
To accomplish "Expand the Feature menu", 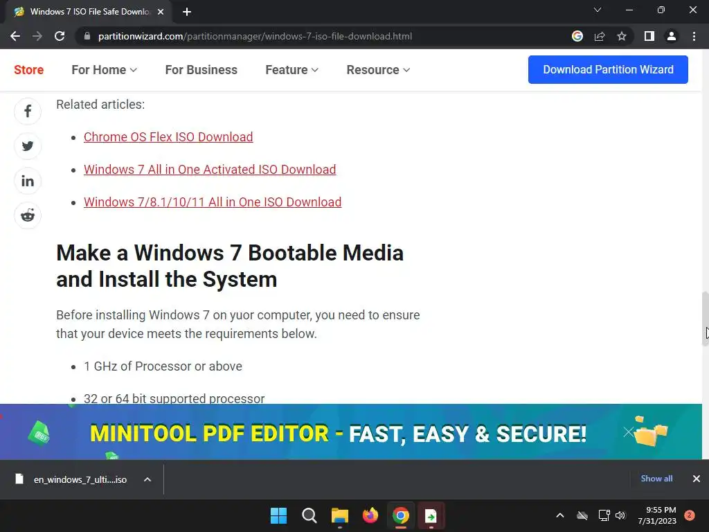I will 291,70.
